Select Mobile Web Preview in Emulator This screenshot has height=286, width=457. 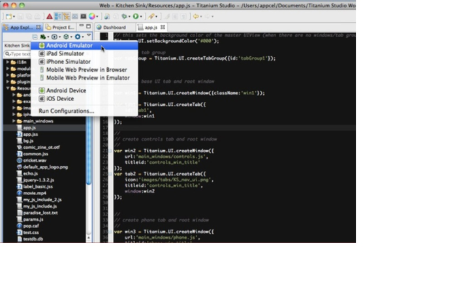[84, 78]
